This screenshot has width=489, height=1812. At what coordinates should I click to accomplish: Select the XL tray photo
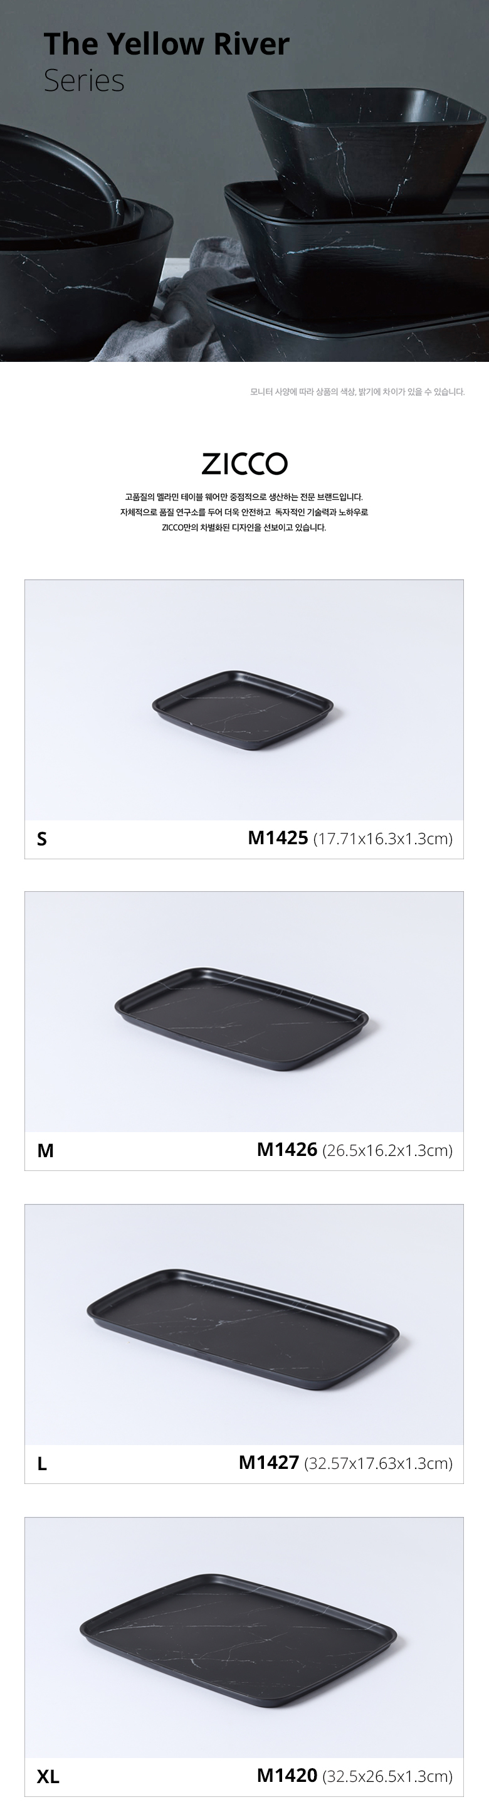coord(243,1639)
